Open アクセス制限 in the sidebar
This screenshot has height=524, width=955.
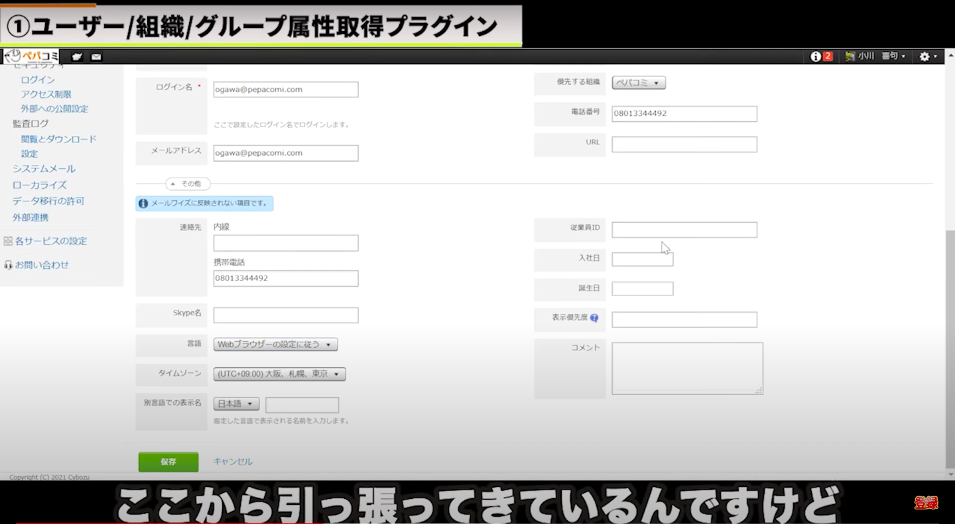point(46,94)
